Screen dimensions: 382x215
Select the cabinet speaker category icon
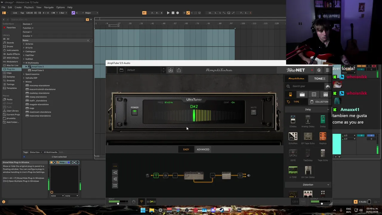314,94
